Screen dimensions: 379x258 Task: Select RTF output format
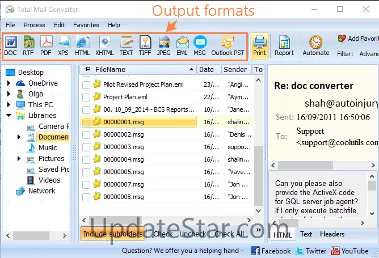point(28,46)
